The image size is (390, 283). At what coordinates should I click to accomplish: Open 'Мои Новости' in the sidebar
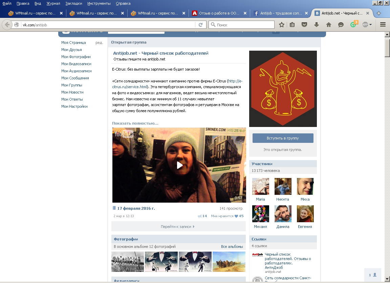coord(72,92)
